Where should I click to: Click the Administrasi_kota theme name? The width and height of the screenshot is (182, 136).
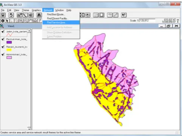click(17, 54)
